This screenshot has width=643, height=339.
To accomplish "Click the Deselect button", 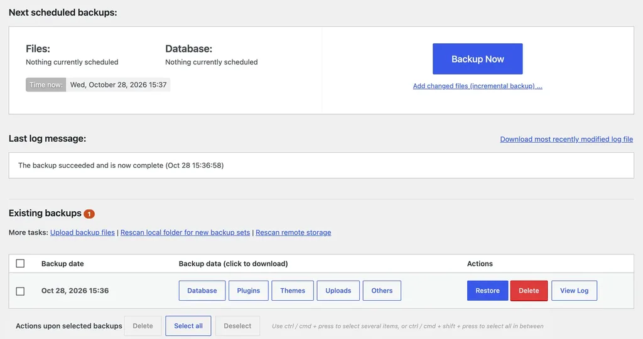I will coord(237,326).
